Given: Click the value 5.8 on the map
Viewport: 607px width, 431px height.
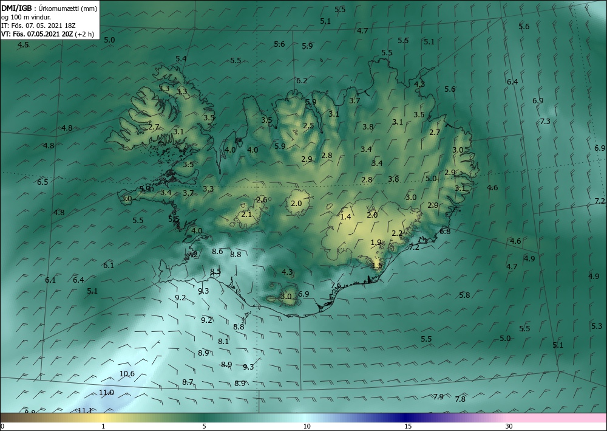Looking at the screenshot, I should 464,295.
